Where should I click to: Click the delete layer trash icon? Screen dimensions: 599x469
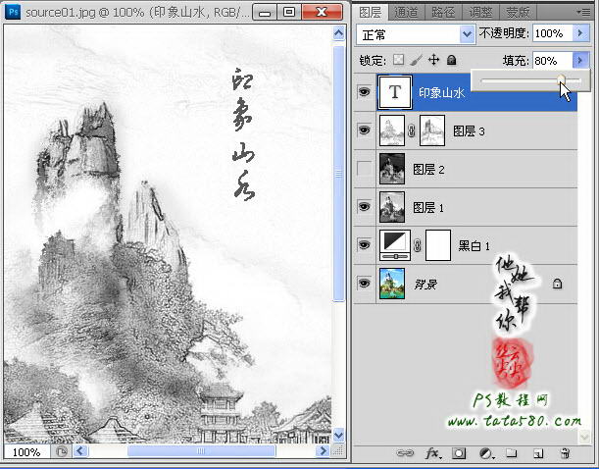pyautogui.click(x=565, y=453)
